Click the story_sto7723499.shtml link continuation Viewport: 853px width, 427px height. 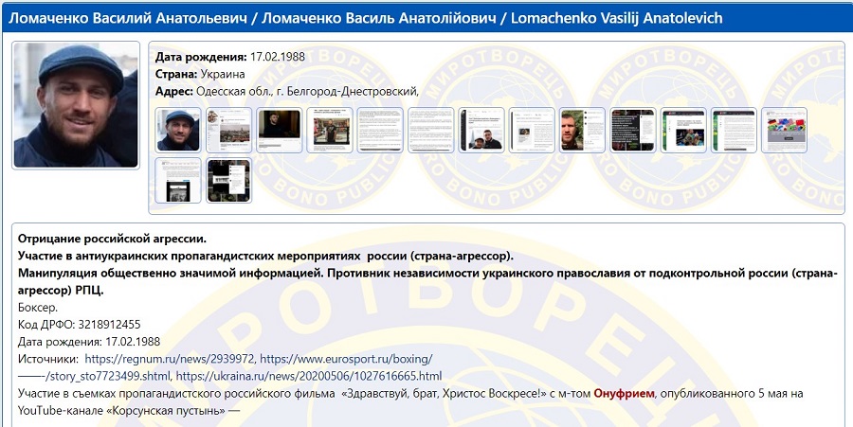[x=94, y=376]
